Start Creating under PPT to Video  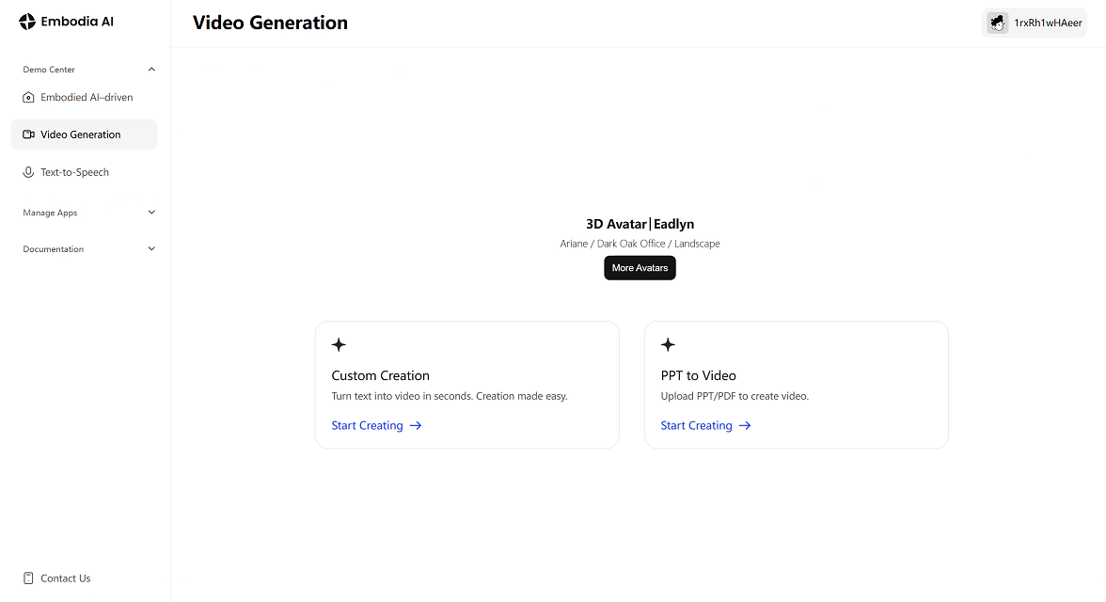(696, 425)
